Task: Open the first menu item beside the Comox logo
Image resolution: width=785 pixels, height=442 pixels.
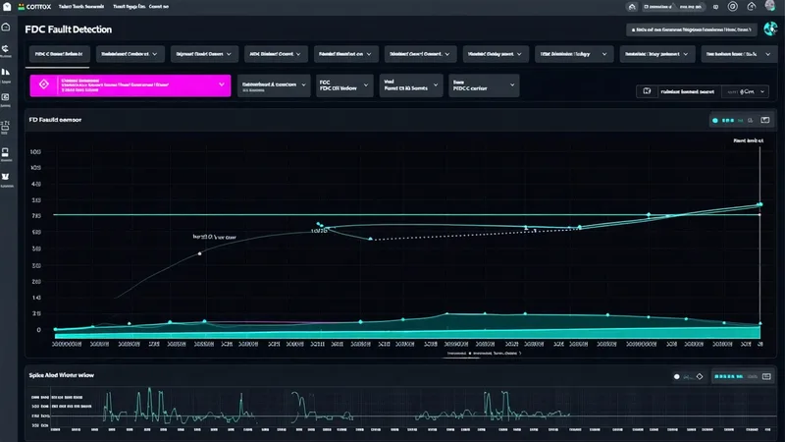Action: tap(81, 7)
